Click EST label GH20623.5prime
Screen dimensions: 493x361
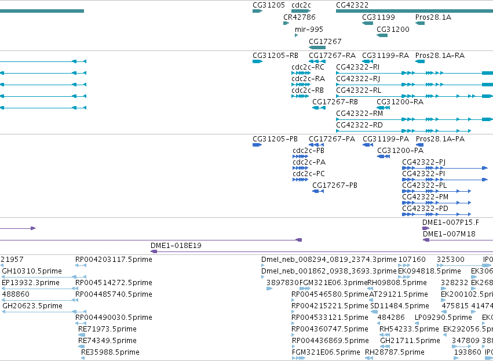(32, 307)
